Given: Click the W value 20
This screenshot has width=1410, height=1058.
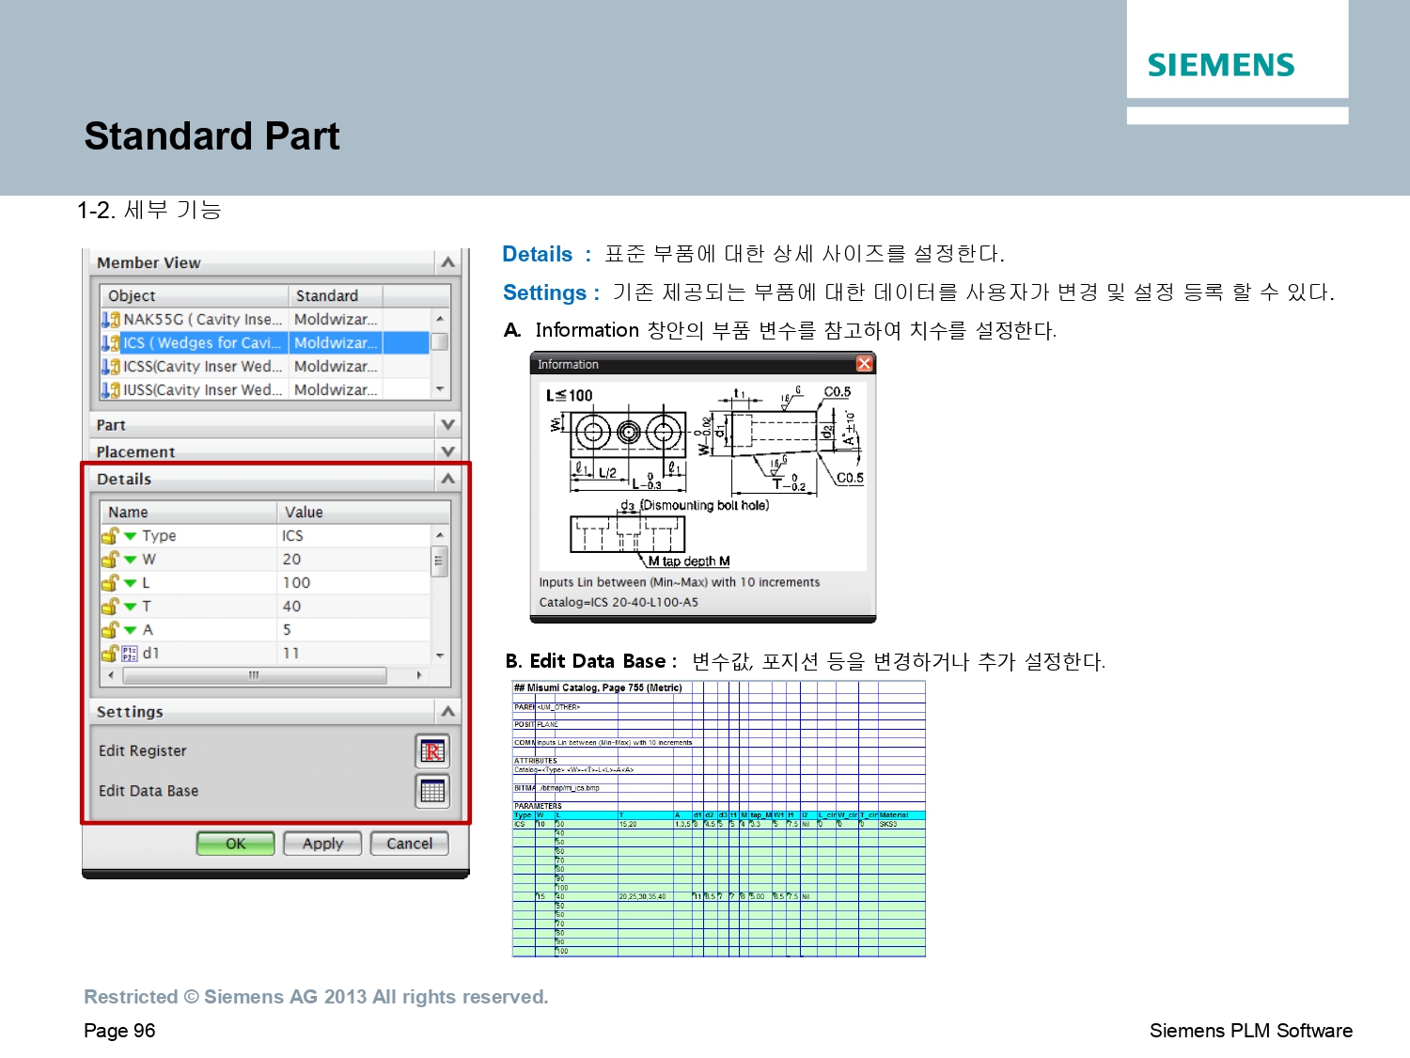Looking at the screenshot, I should pos(291,560).
